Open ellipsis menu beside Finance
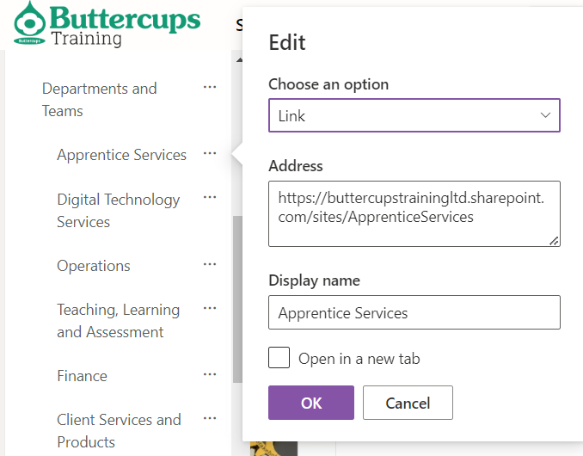 [210, 374]
